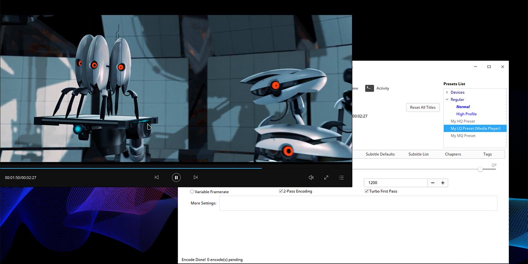Pause the playing video
The height and width of the screenshot is (264, 528).
point(176,177)
